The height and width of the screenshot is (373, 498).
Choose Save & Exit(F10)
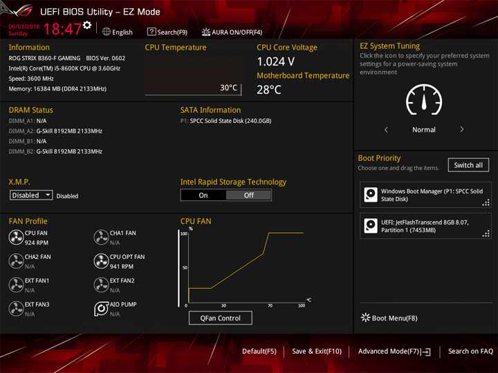(317, 351)
